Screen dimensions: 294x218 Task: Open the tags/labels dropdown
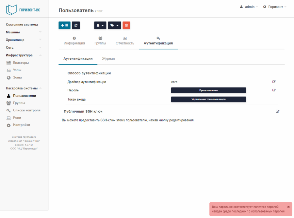point(115,25)
